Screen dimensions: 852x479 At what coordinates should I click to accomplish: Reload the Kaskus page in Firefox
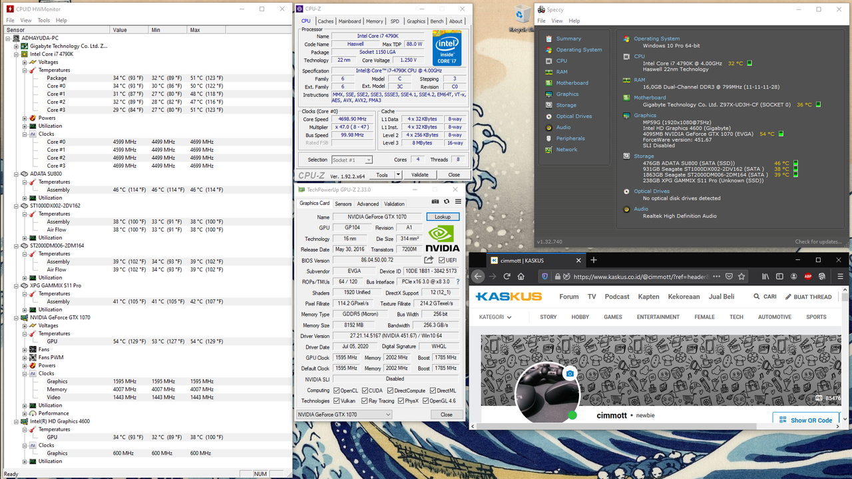507,276
